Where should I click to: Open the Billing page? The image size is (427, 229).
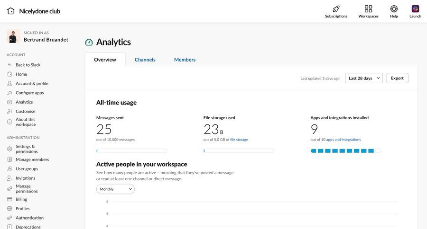coord(21,199)
